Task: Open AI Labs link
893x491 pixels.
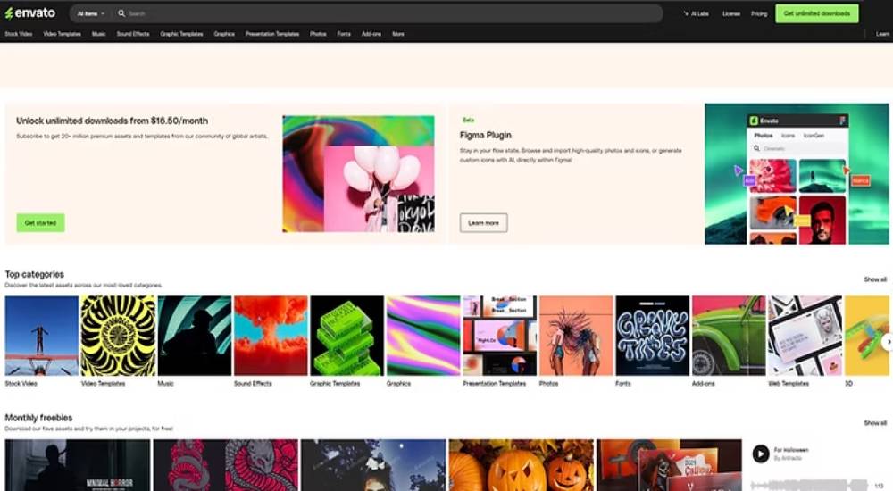Action: click(696, 13)
